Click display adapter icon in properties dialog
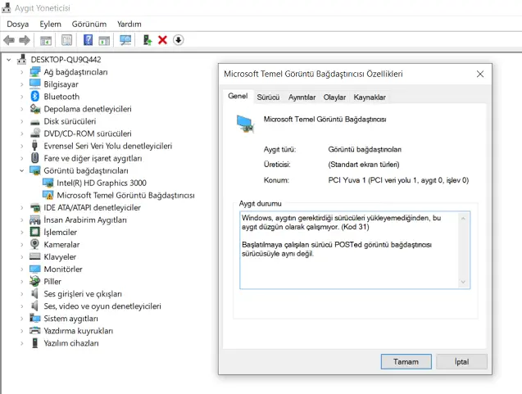 [x=246, y=124]
